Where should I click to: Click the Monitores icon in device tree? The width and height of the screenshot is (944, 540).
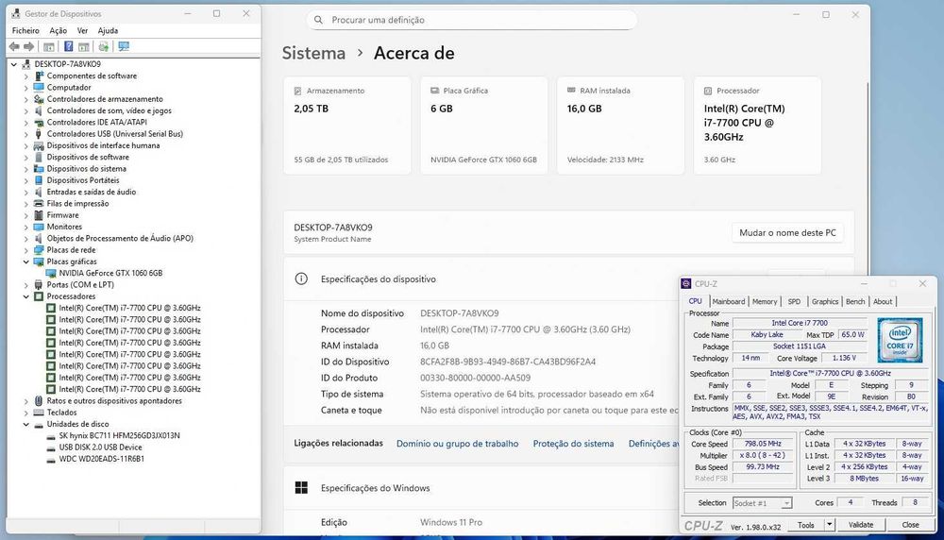tap(39, 227)
